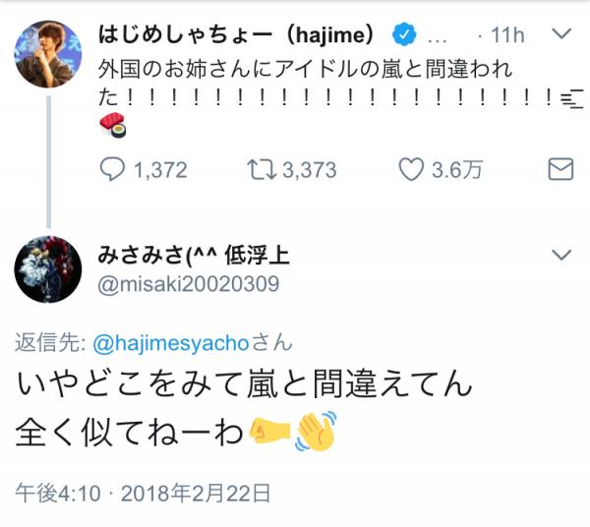Click the 午後4:10 · 2018年2月22日 timestamp
Screen dimensions: 590x527
(x=144, y=492)
